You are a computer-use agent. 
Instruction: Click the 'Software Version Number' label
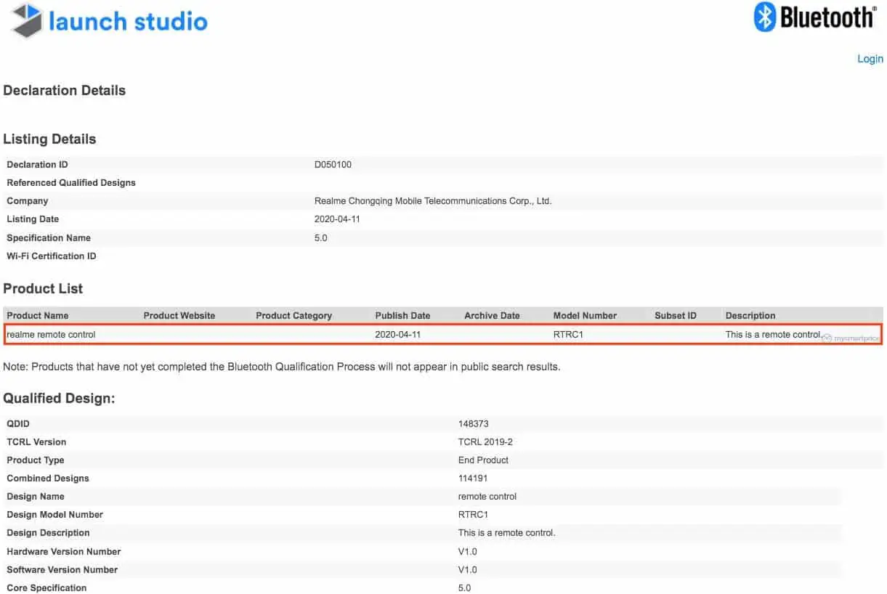[x=62, y=570]
